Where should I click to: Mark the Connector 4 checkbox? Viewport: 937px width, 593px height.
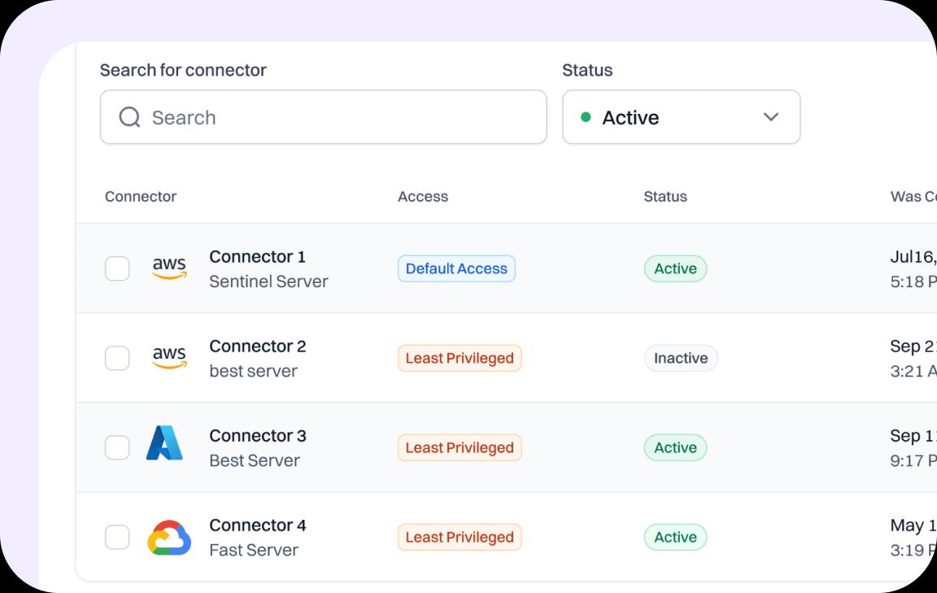(x=117, y=537)
